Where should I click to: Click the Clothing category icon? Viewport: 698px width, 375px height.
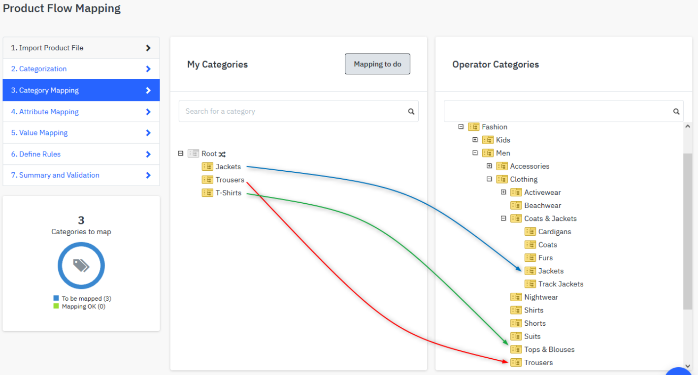(x=502, y=179)
